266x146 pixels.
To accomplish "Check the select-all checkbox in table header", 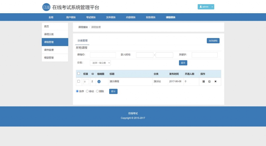I will 79,74.
